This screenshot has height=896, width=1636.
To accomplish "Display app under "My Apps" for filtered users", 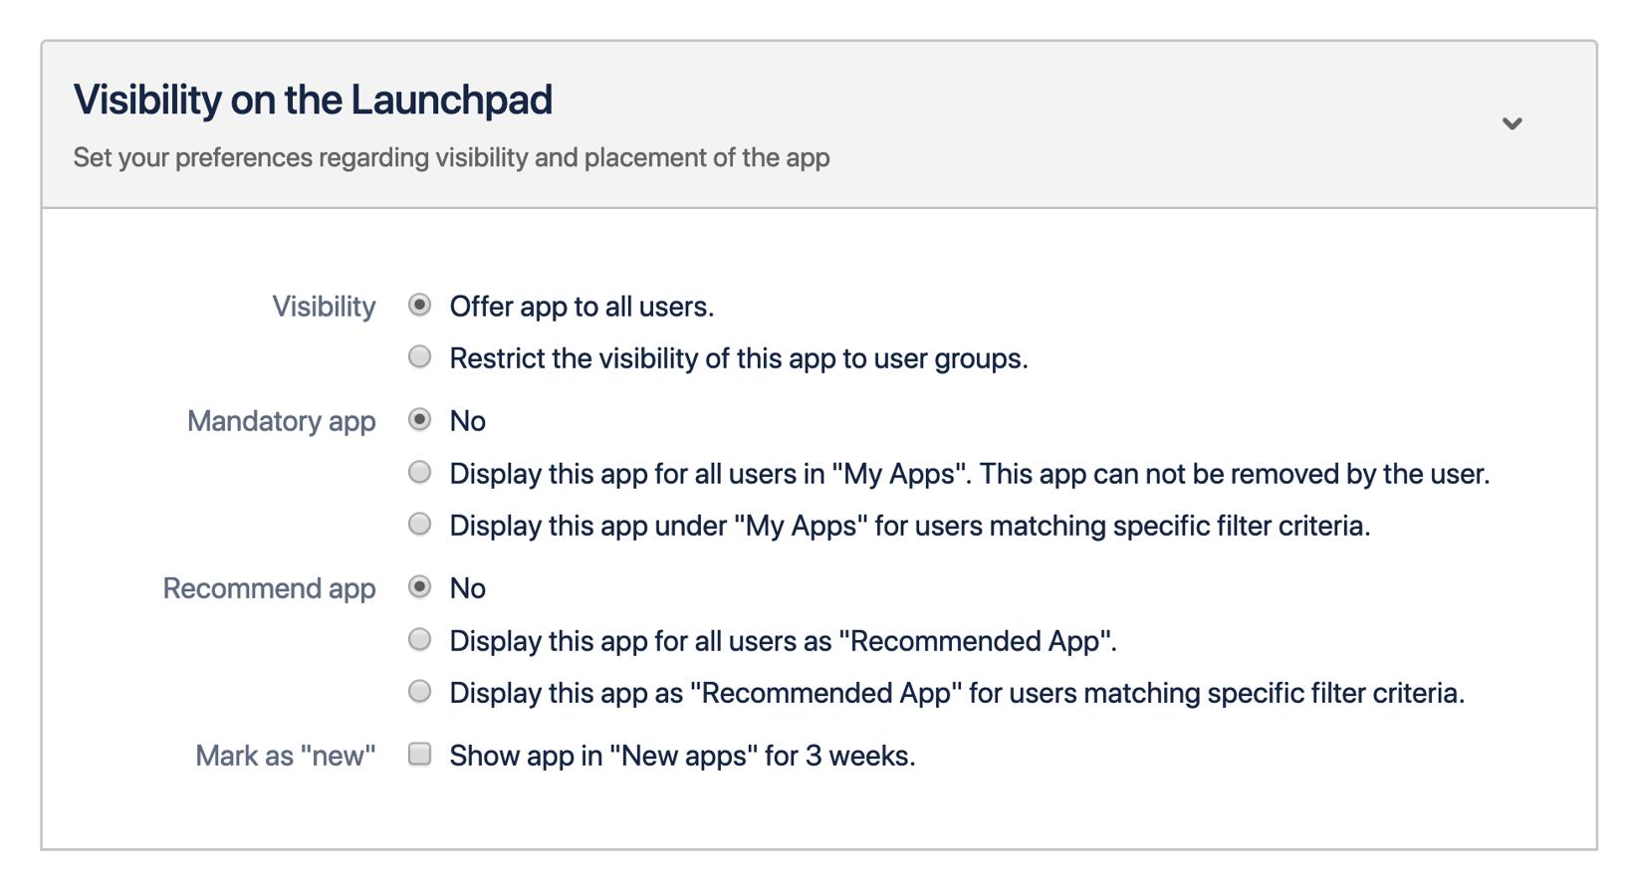I will pyautogui.click(x=419, y=524).
